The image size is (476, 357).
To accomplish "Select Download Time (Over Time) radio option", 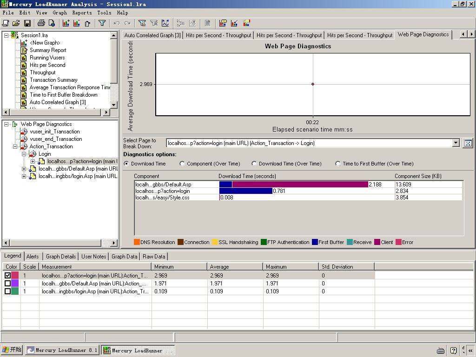I will pos(254,164).
